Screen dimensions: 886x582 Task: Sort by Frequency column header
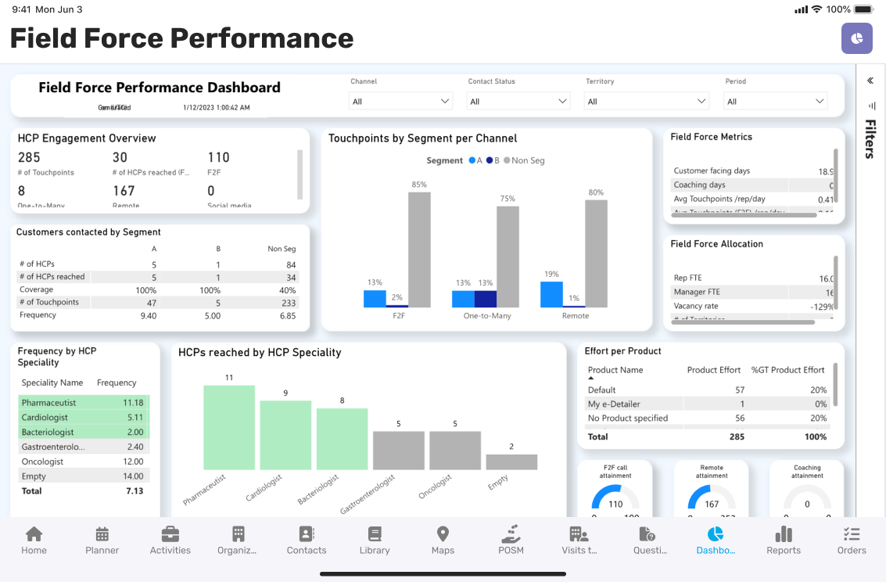click(x=117, y=383)
